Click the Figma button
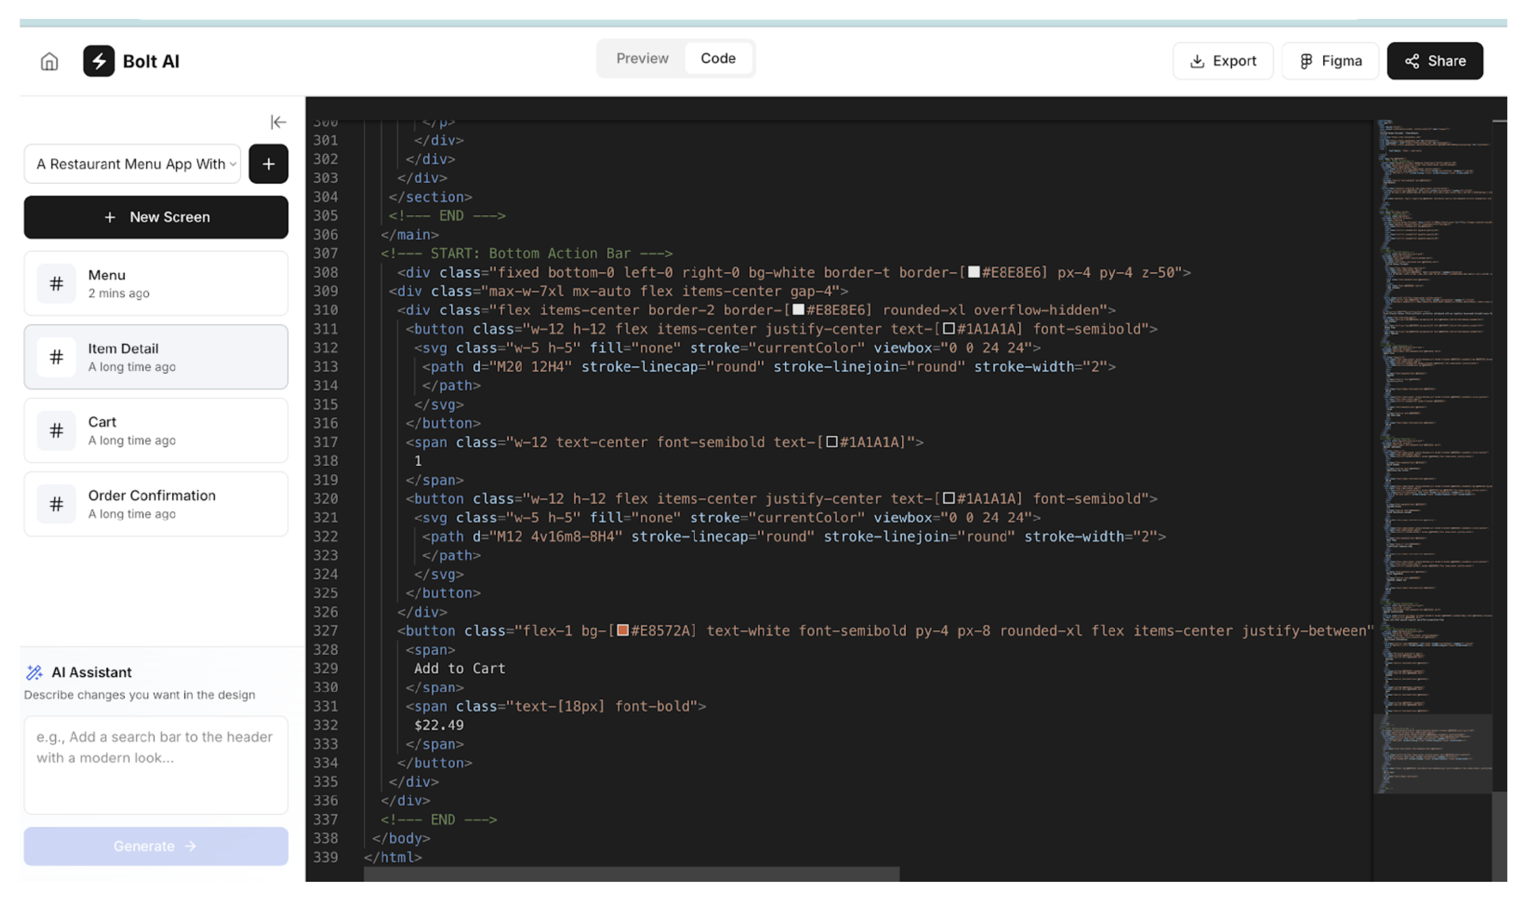 (x=1329, y=61)
